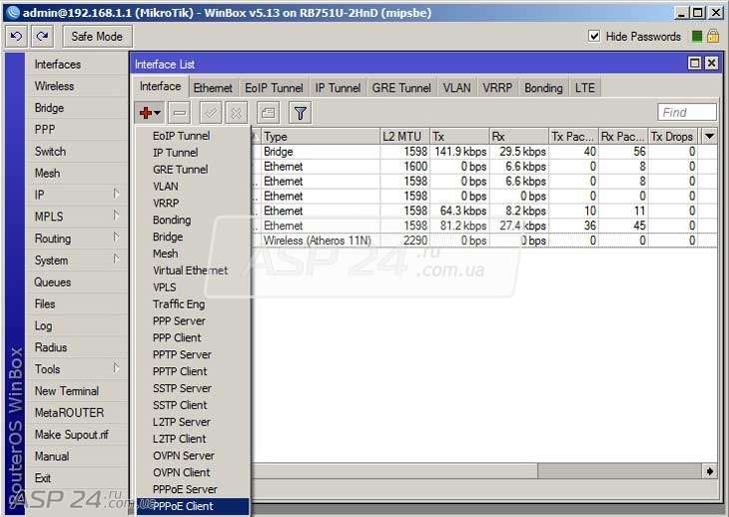Click the horizontal scrollbar right arrow
Screen dimensions: 729x517
point(709,471)
